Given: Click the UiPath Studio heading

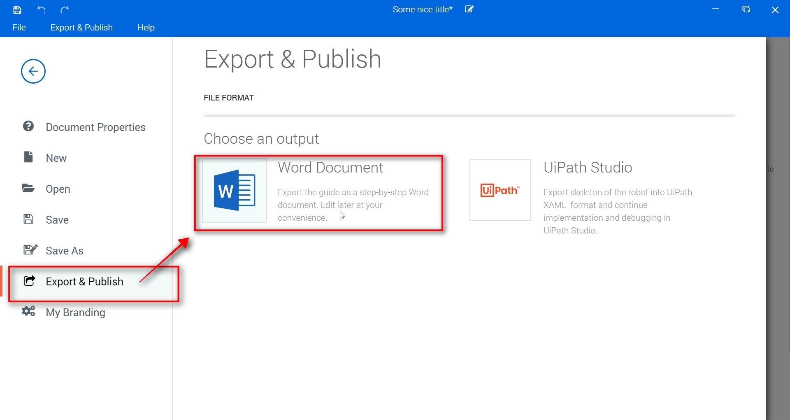Looking at the screenshot, I should pos(588,168).
